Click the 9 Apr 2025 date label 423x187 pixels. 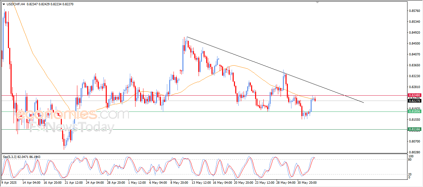[x=8, y=182]
